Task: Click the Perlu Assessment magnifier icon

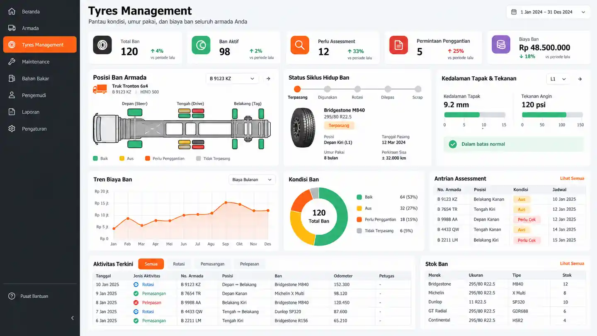Action: pos(300,45)
